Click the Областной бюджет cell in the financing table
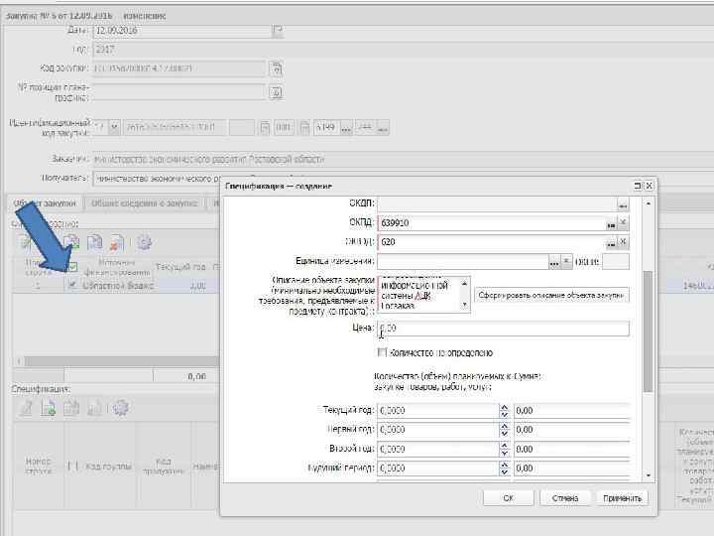Viewport: 714px width, 536px height. click(x=117, y=285)
